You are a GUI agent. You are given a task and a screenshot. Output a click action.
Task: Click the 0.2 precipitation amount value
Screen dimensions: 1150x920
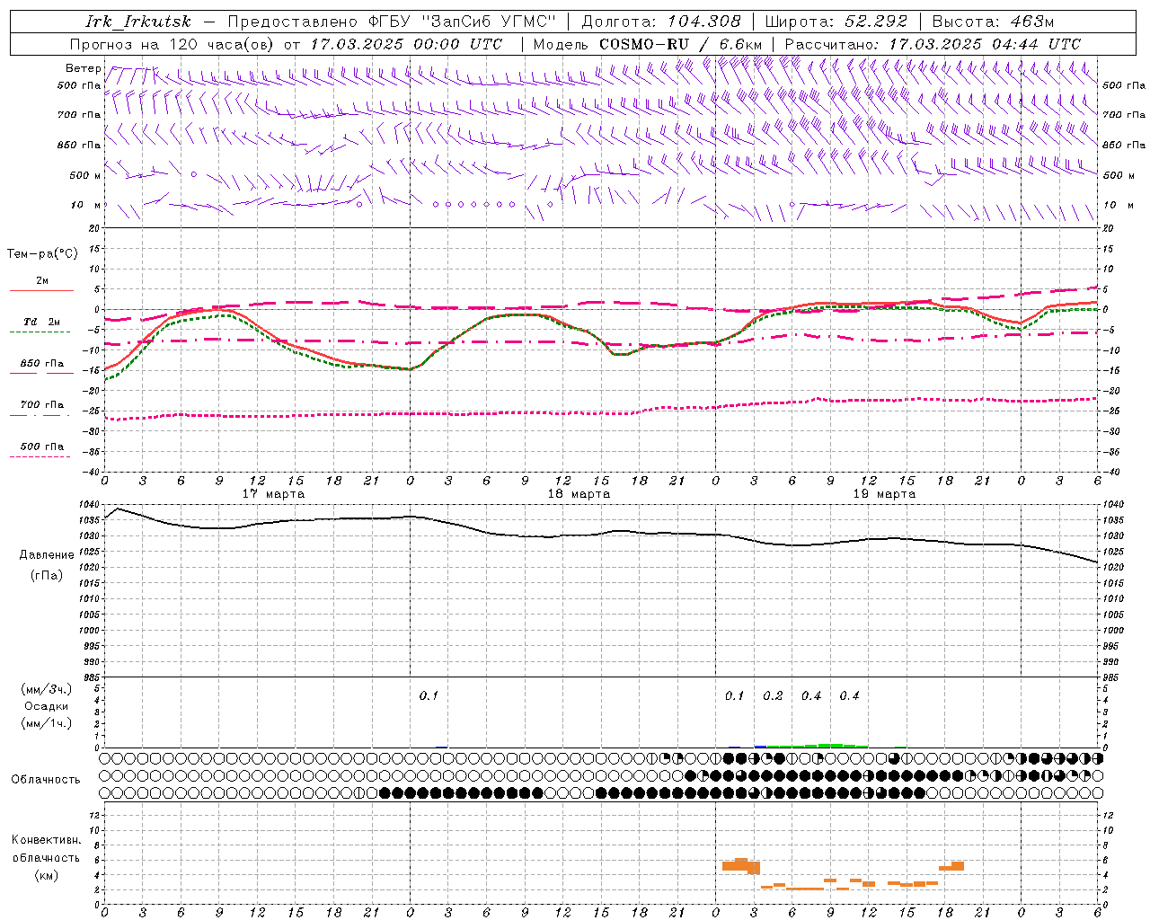(773, 695)
